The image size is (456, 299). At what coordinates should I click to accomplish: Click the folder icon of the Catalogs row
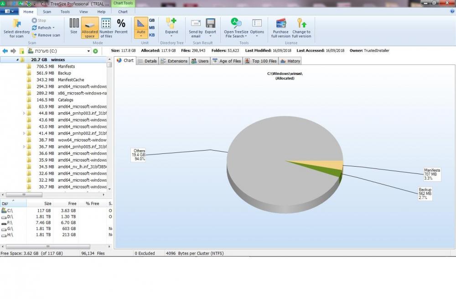coord(29,100)
